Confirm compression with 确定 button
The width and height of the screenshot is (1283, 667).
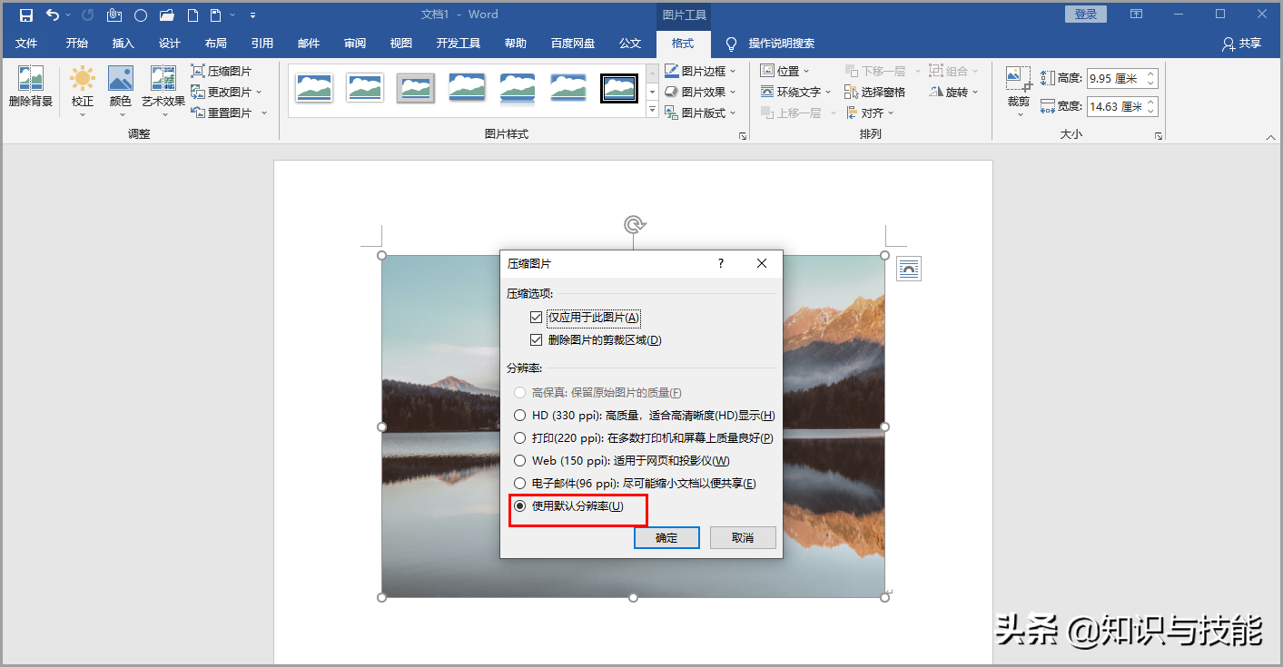pyautogui.click(x=666, y=537)
